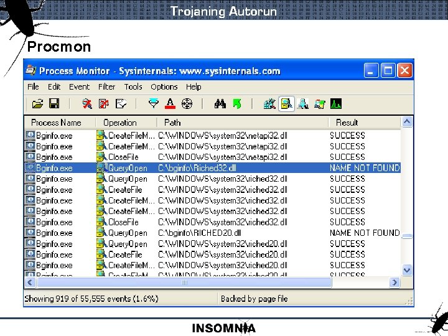Click the process icon in the RICHED20.dll NAME NOT FOUND row
This screenshot has width=448, height=336.
pos(30,233)
